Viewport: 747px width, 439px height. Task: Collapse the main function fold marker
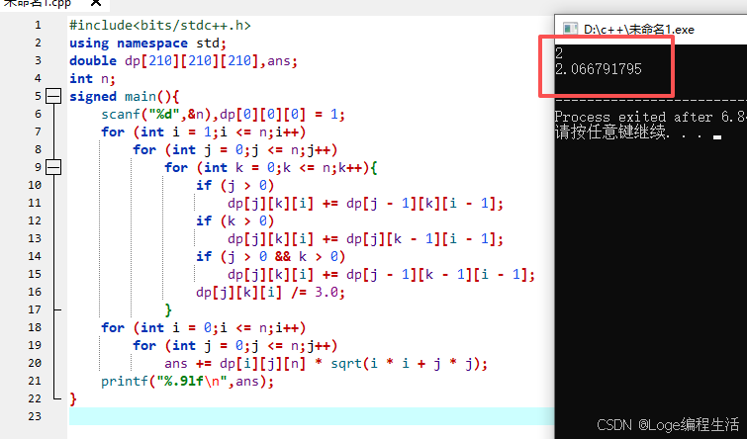pyautogui.click(x=53, y=96)
